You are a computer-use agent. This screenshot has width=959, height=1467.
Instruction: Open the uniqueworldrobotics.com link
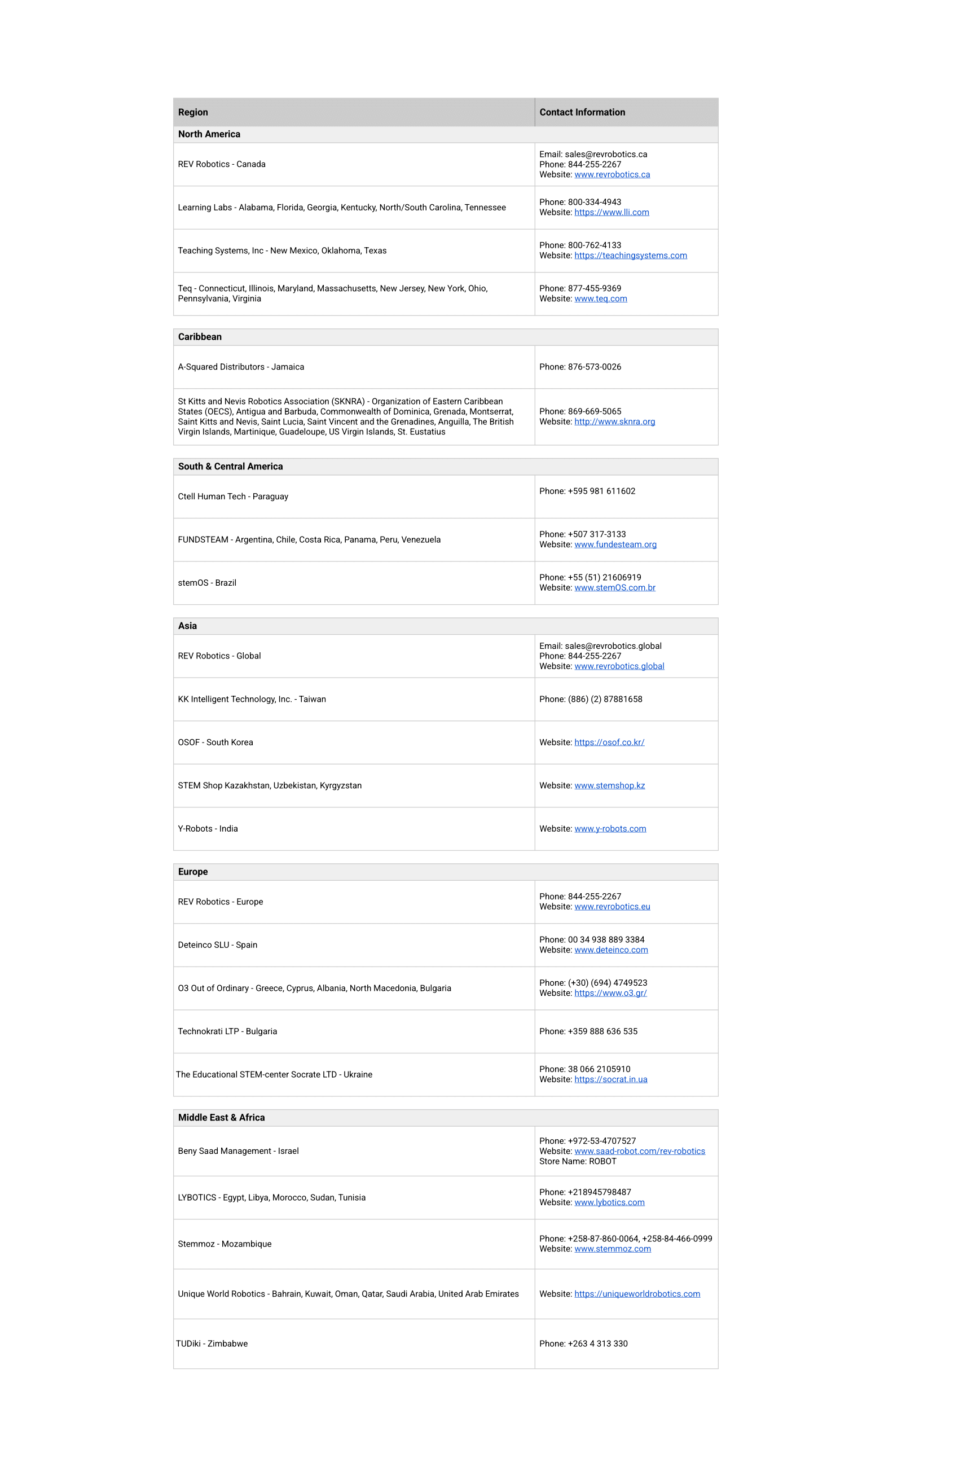[x=637, y=1294]
